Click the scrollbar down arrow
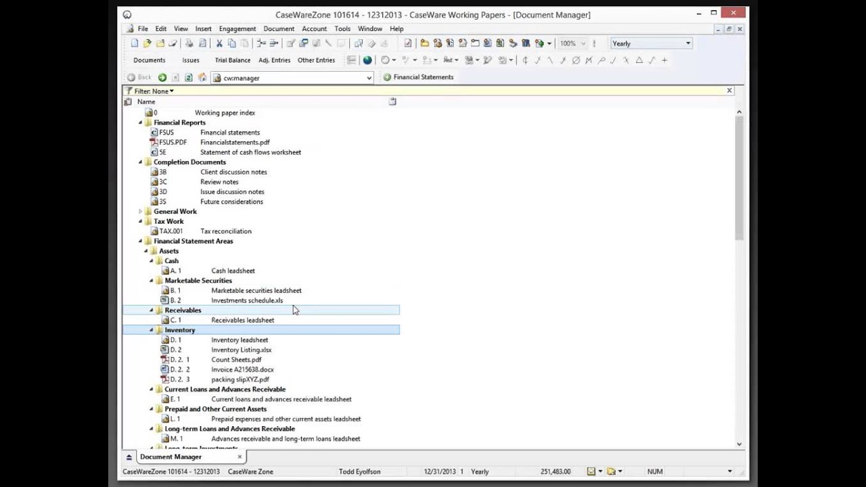The image size is (866, 487). [739, 444]
